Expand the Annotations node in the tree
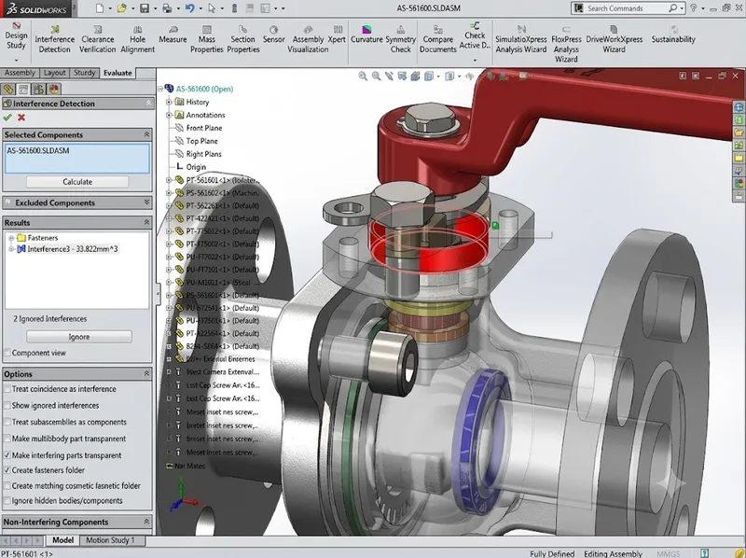Screen dimensions: 746x558 pyautogui.click(x=169, y=115)
